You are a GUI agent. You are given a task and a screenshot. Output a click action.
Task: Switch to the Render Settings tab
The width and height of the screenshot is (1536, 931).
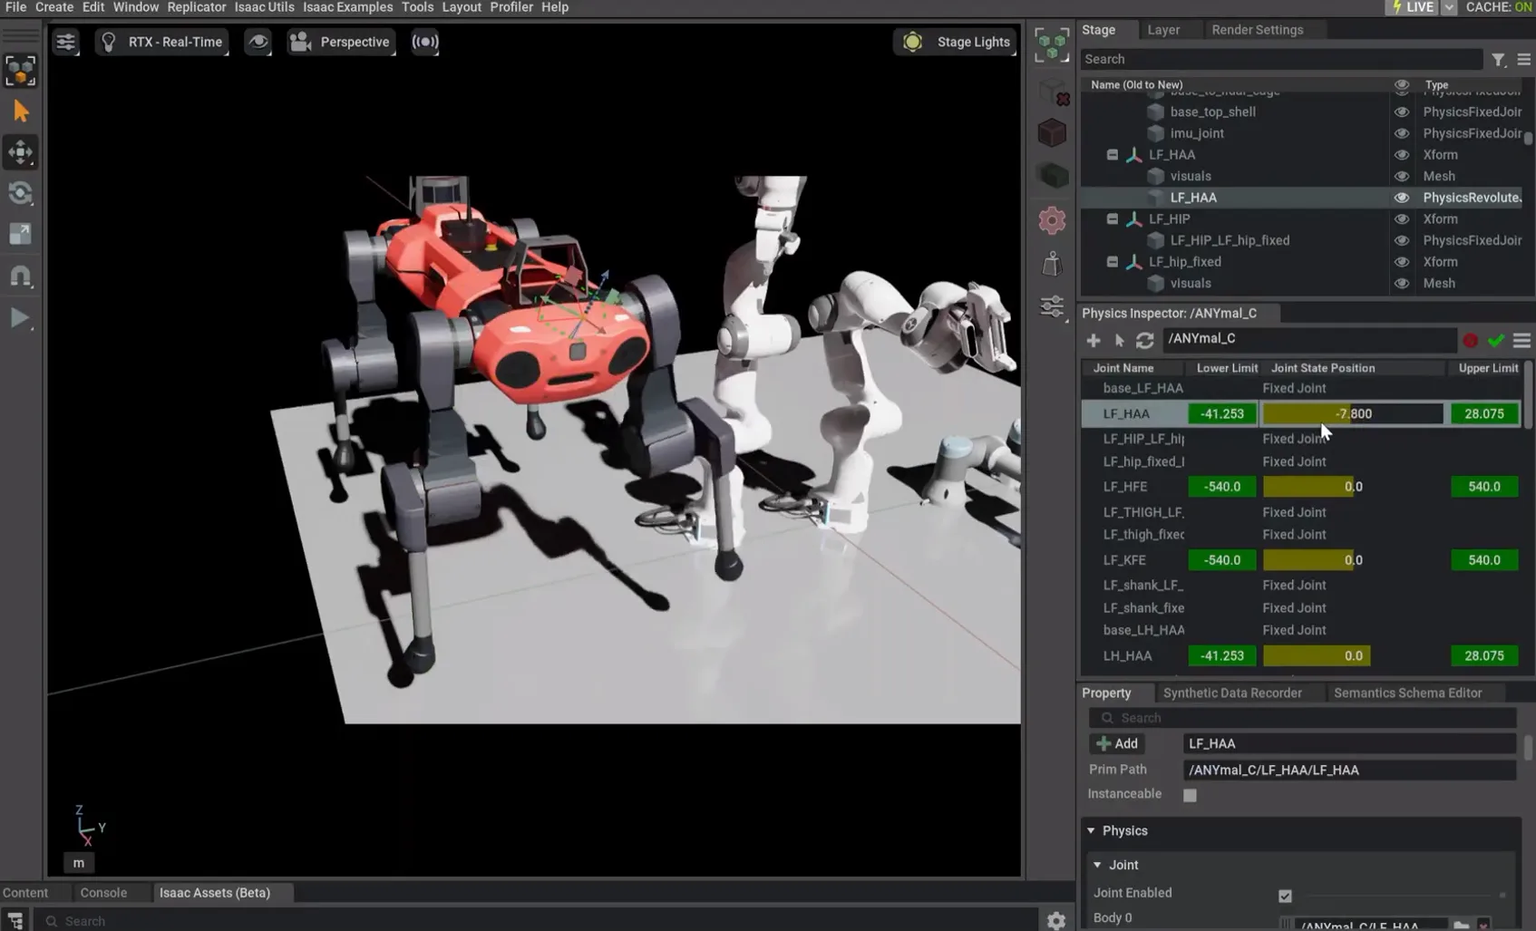(x=1257, y=30)
